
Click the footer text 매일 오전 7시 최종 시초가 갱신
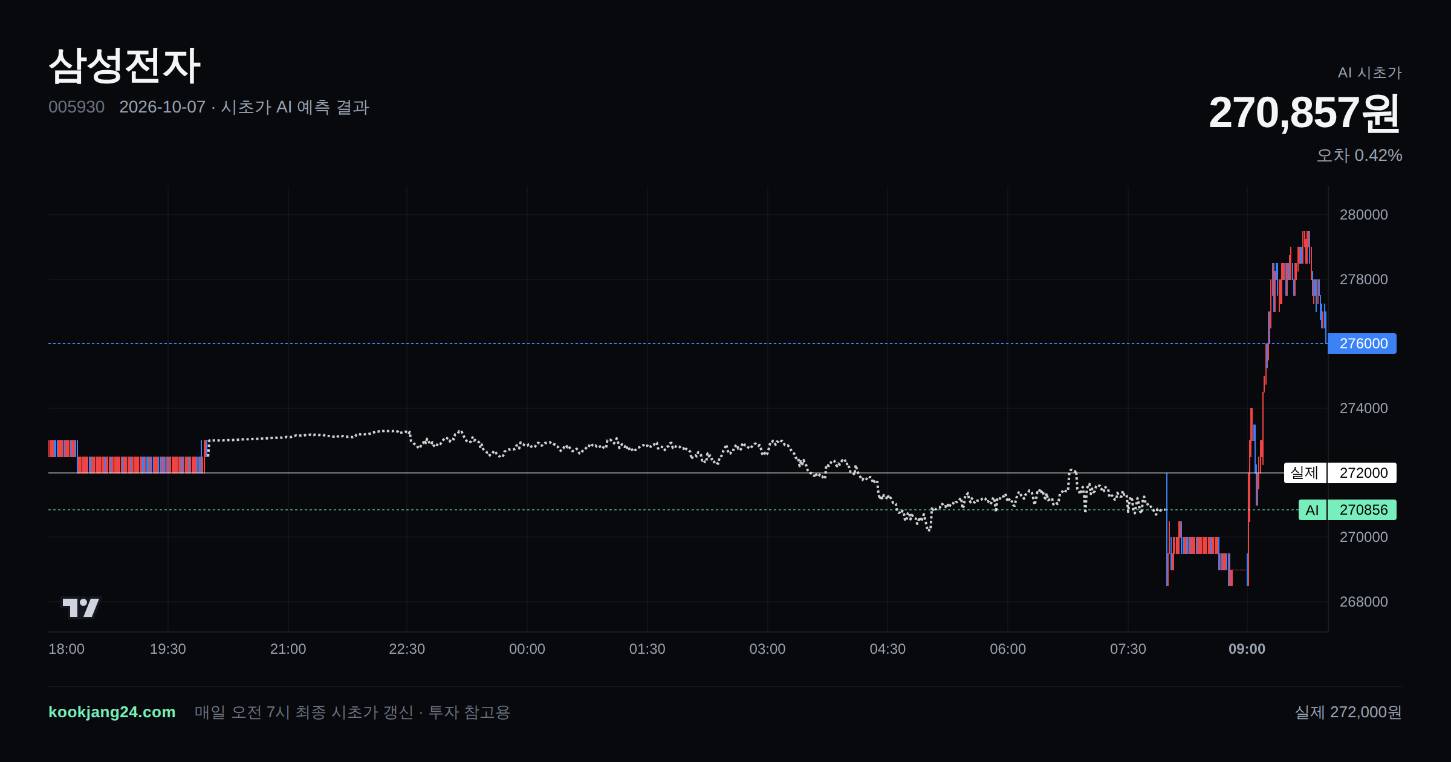(x=304, y=712)
